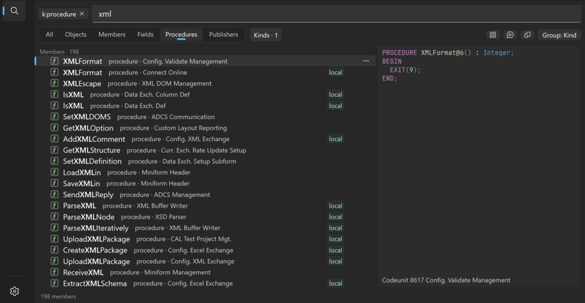Click the grid layout icon in toolbar

pos(493,35)
